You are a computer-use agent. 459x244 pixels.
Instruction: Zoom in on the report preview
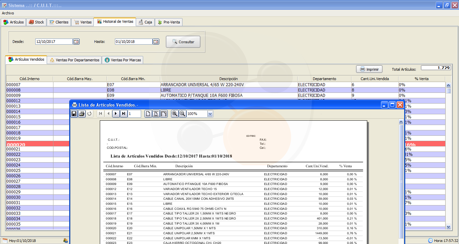click(175, 114)
